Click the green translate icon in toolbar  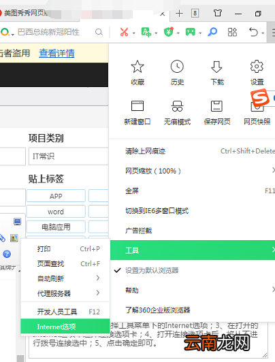[146, 32]
